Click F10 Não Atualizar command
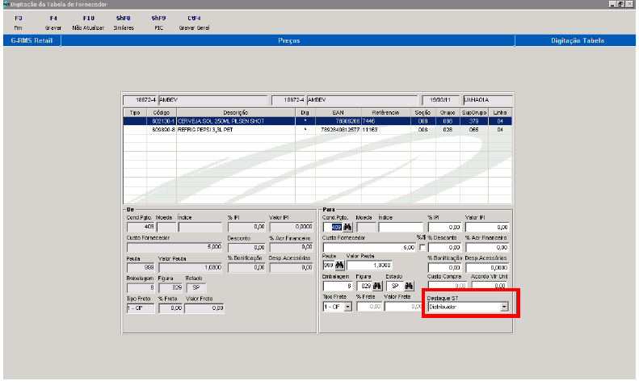This screenshot has height=385, width=639. [88, 23]
